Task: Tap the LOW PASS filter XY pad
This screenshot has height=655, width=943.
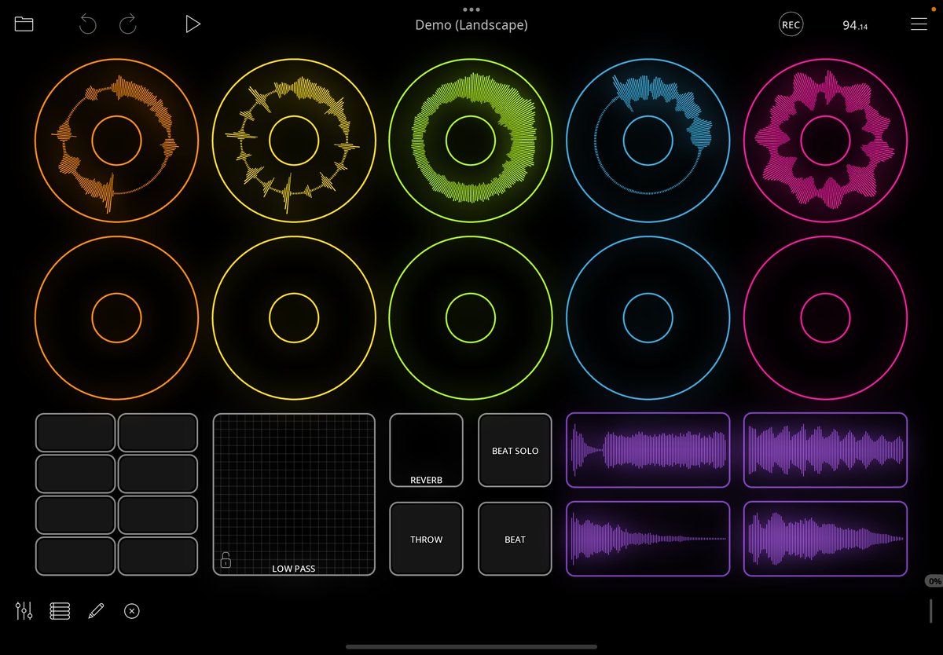Action: click(294, 494)
